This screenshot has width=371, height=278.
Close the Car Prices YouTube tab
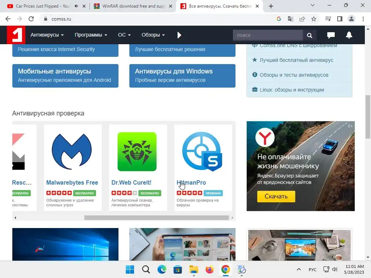tap(84, 6)
